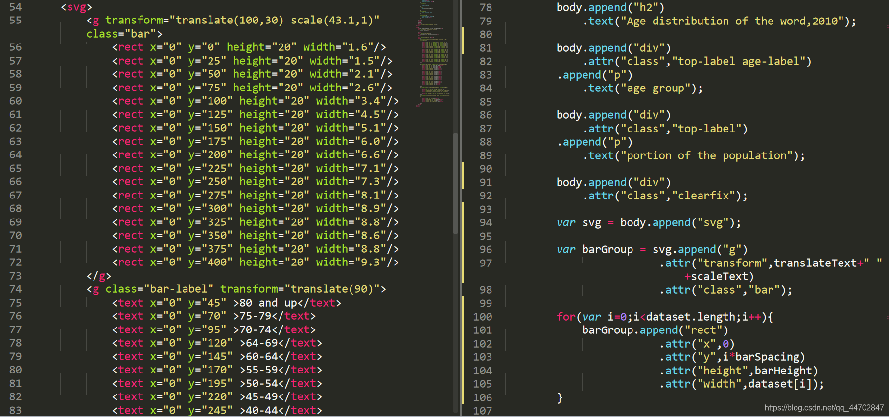Click body.append("div") on line 91
889x417 pixels.
613,182
